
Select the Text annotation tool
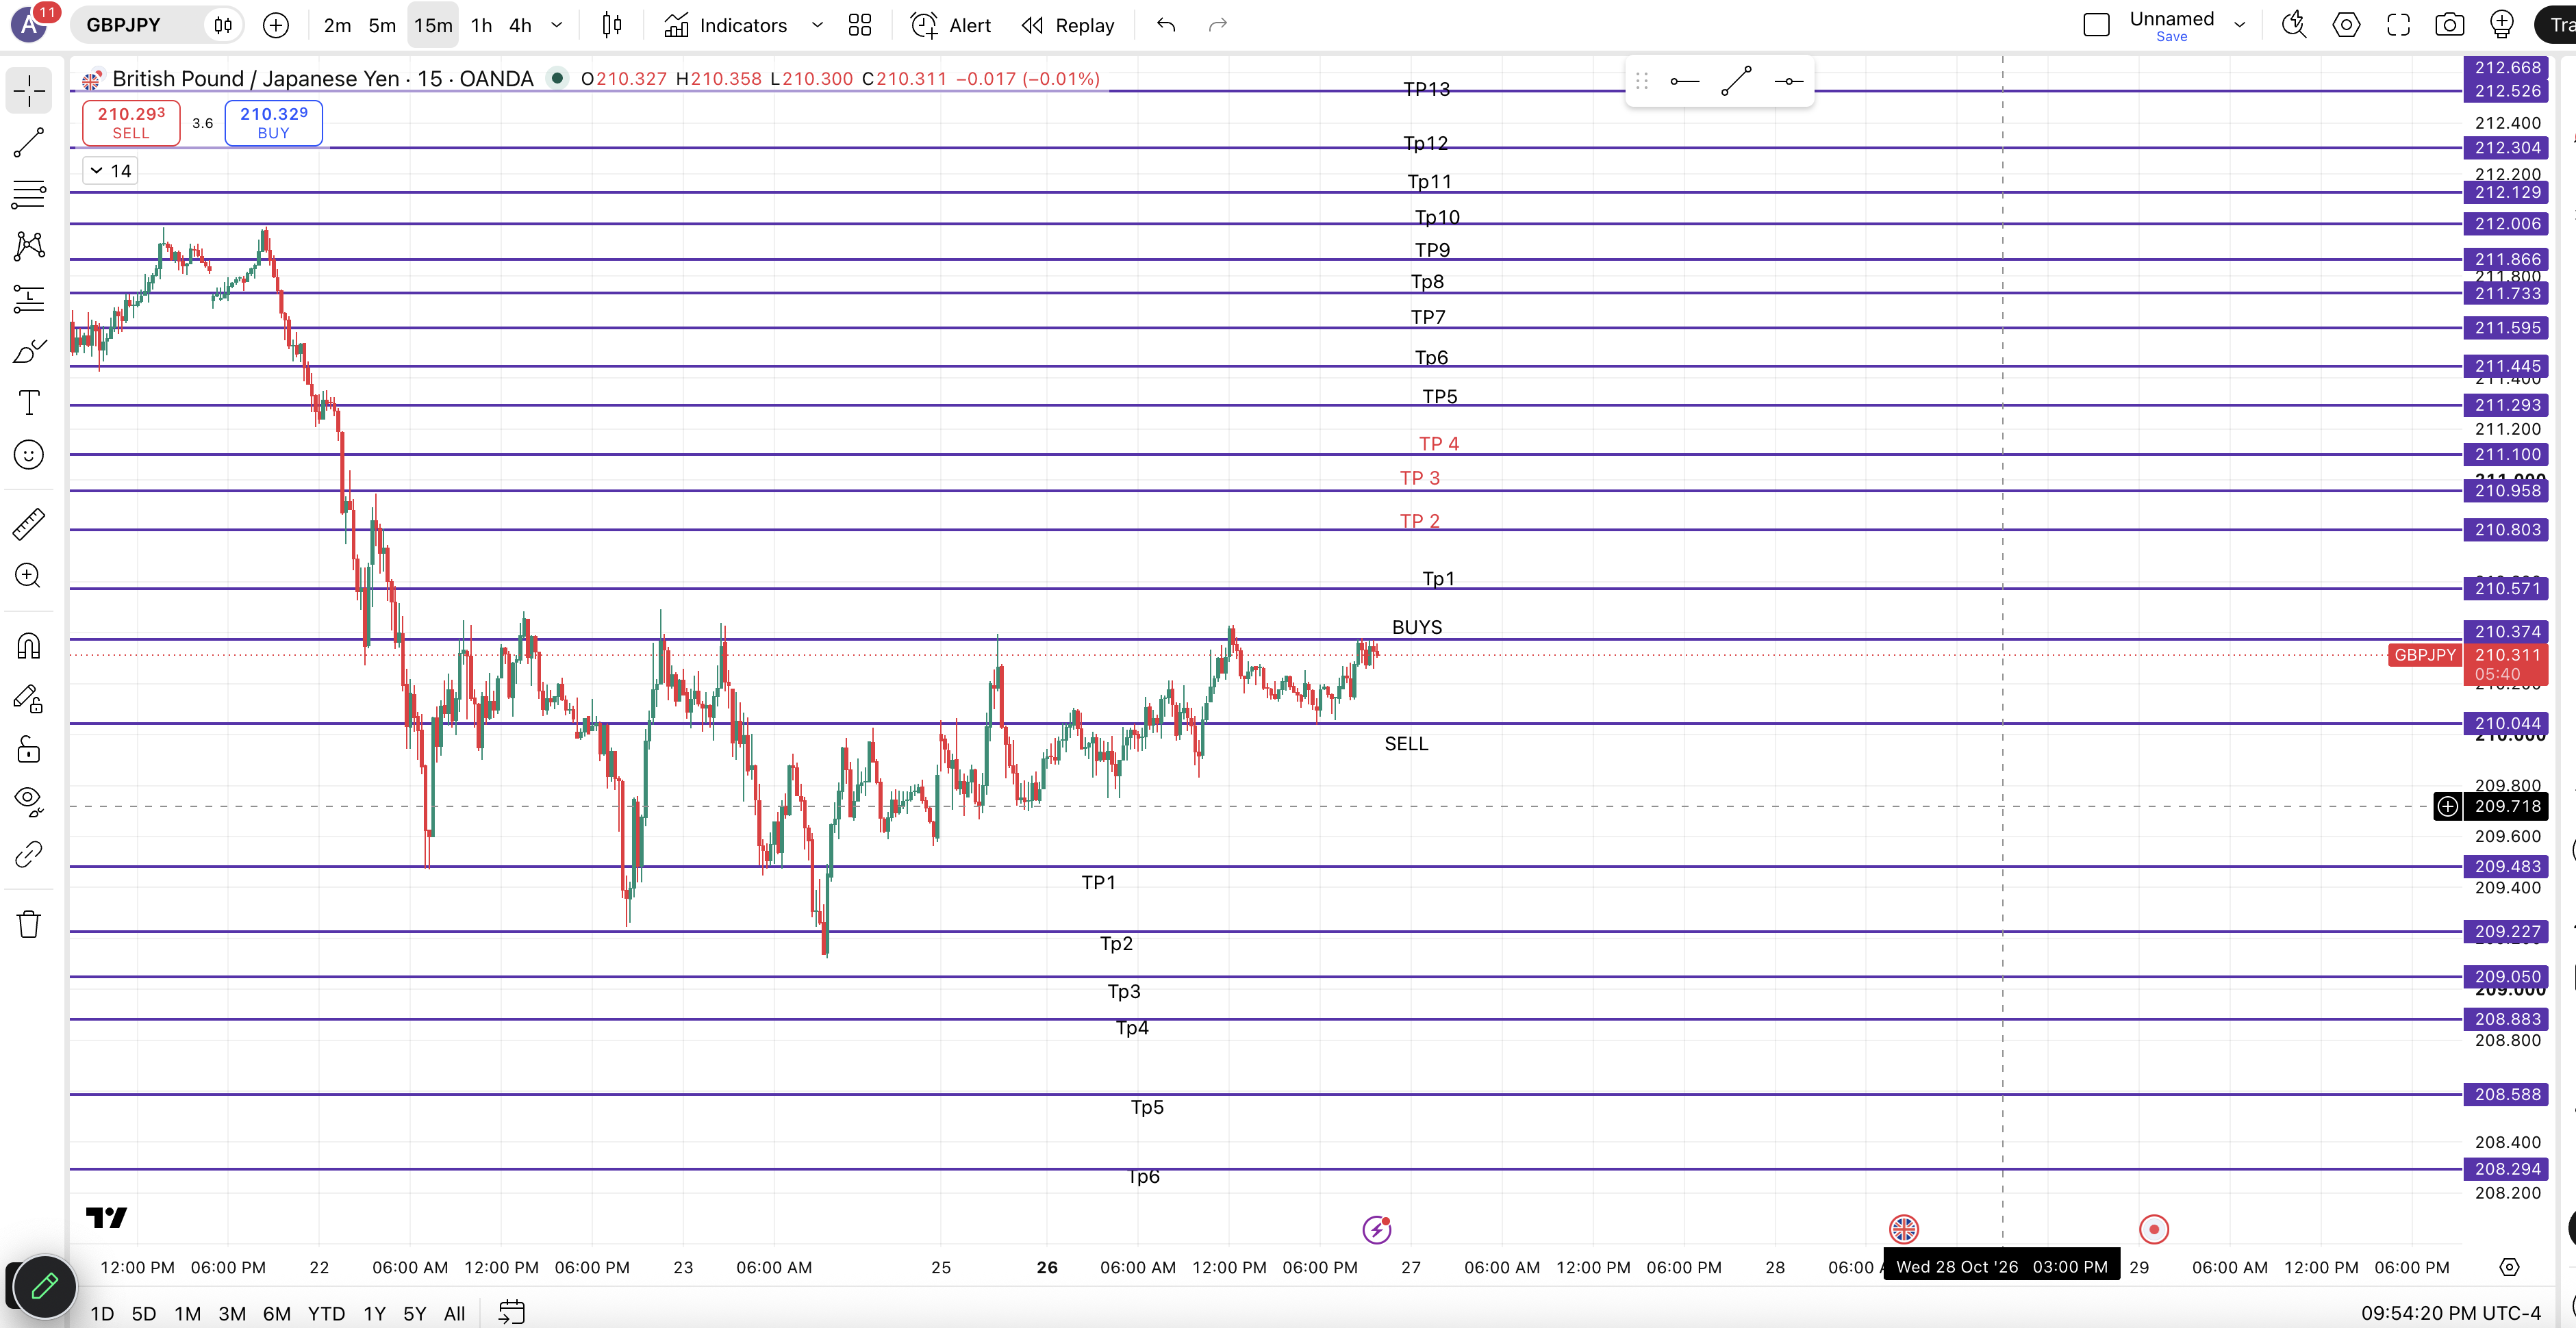click(29, 402)
